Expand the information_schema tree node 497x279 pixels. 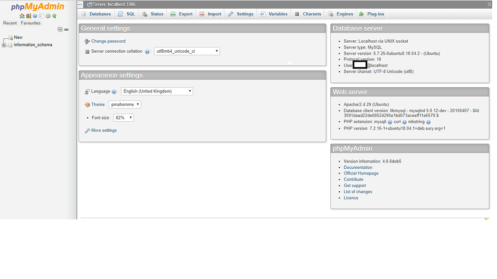4,45
